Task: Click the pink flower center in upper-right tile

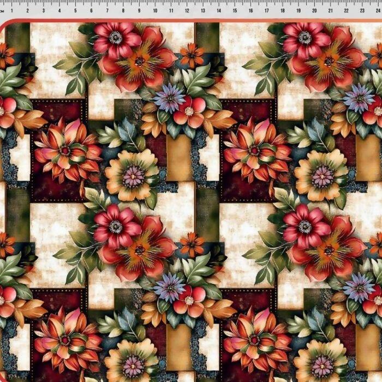Action: pyautogui.click(x=305, y=38)
